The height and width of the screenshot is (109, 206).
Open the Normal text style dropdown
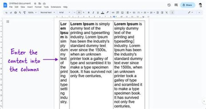47,12
